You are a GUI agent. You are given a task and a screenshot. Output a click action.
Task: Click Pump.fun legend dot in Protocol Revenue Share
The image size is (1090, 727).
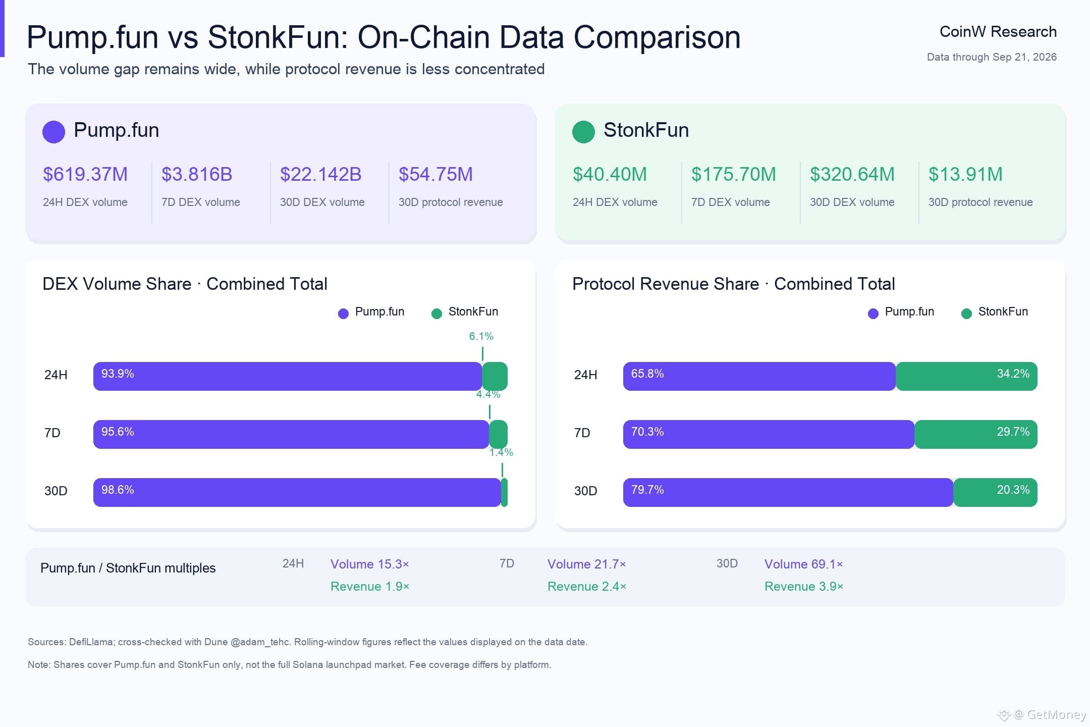click(x=873, y=314)
